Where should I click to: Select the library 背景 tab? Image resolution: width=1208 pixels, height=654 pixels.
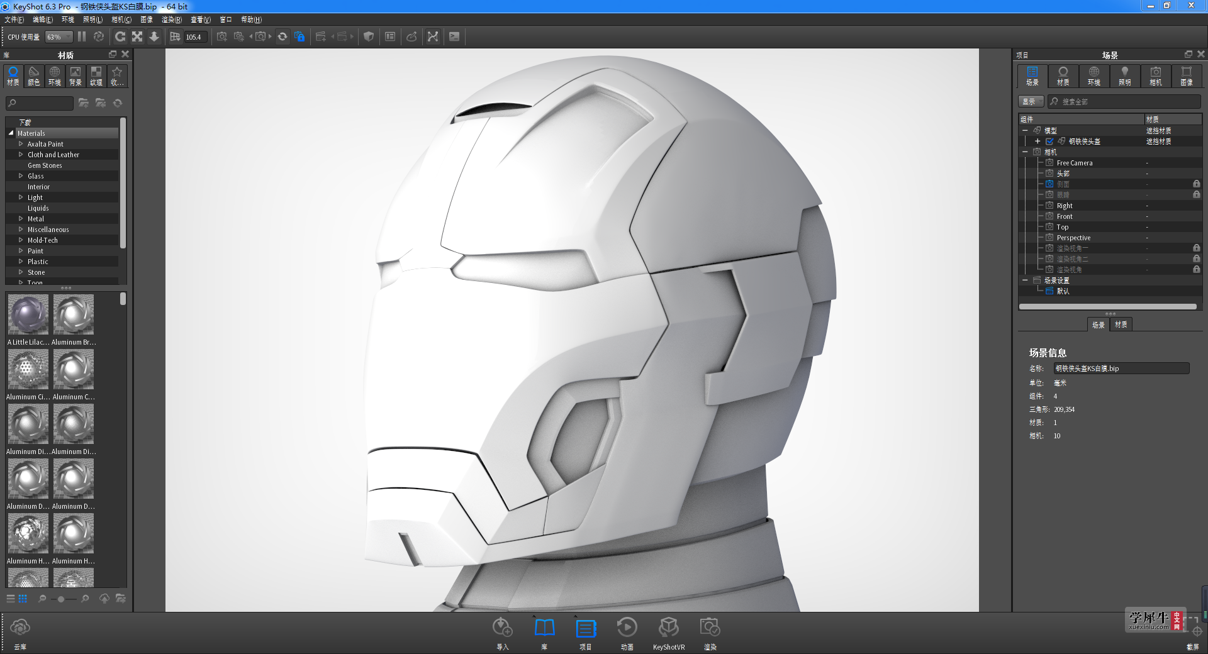click(x=75, y=76)
